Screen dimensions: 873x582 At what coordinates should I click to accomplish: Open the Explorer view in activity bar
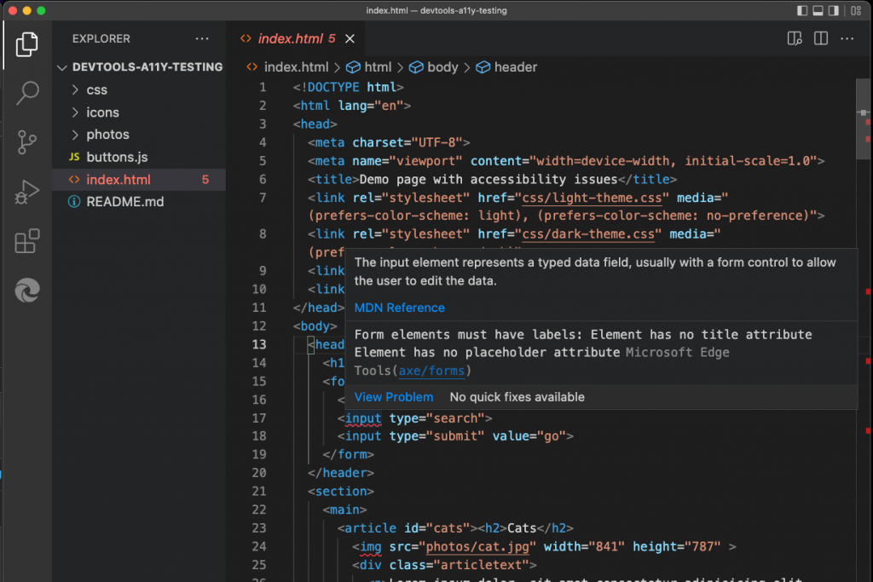click(26, 44)
